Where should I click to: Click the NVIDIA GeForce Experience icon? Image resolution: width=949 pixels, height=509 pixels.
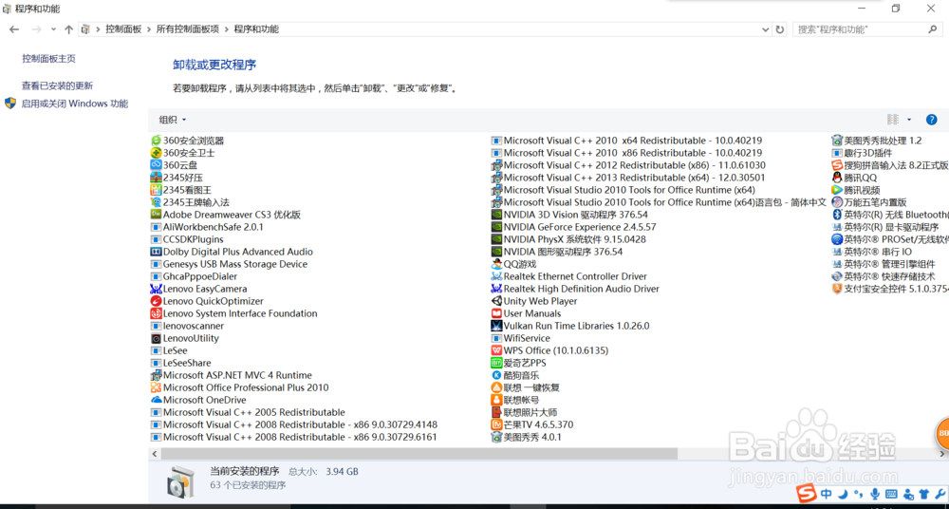click(496, 227)
